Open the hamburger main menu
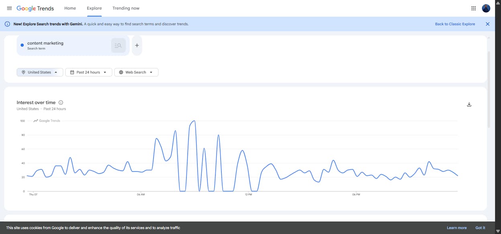 click(9, 8)
